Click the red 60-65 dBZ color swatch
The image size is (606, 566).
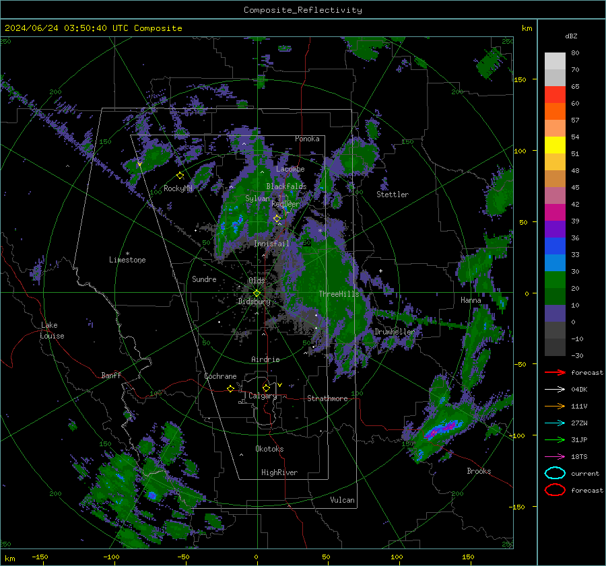[x=555, y=94]
